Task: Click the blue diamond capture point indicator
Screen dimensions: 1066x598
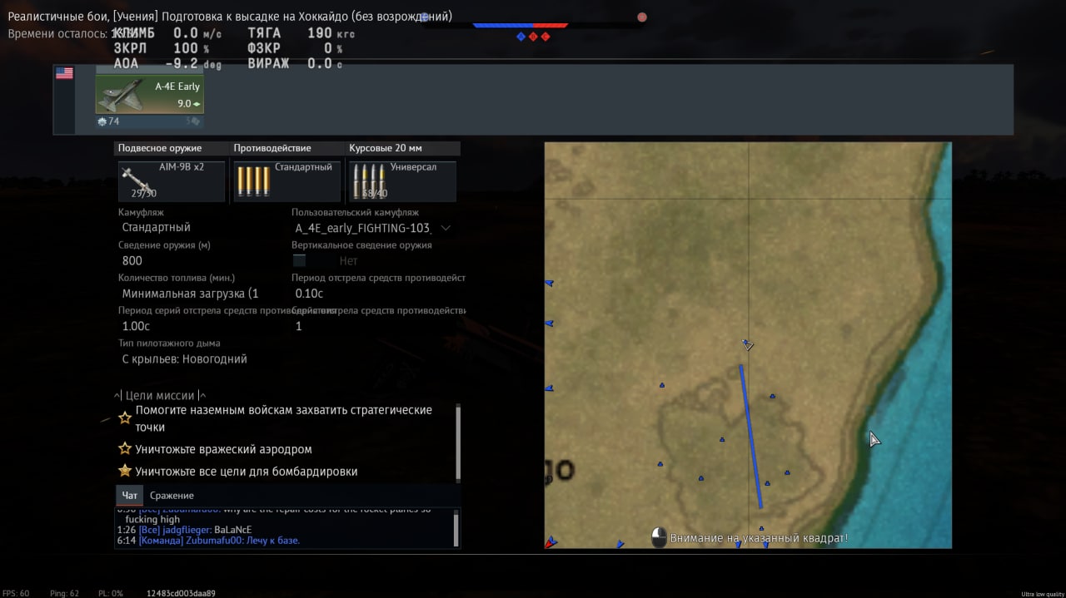Action: pos(521,37)
